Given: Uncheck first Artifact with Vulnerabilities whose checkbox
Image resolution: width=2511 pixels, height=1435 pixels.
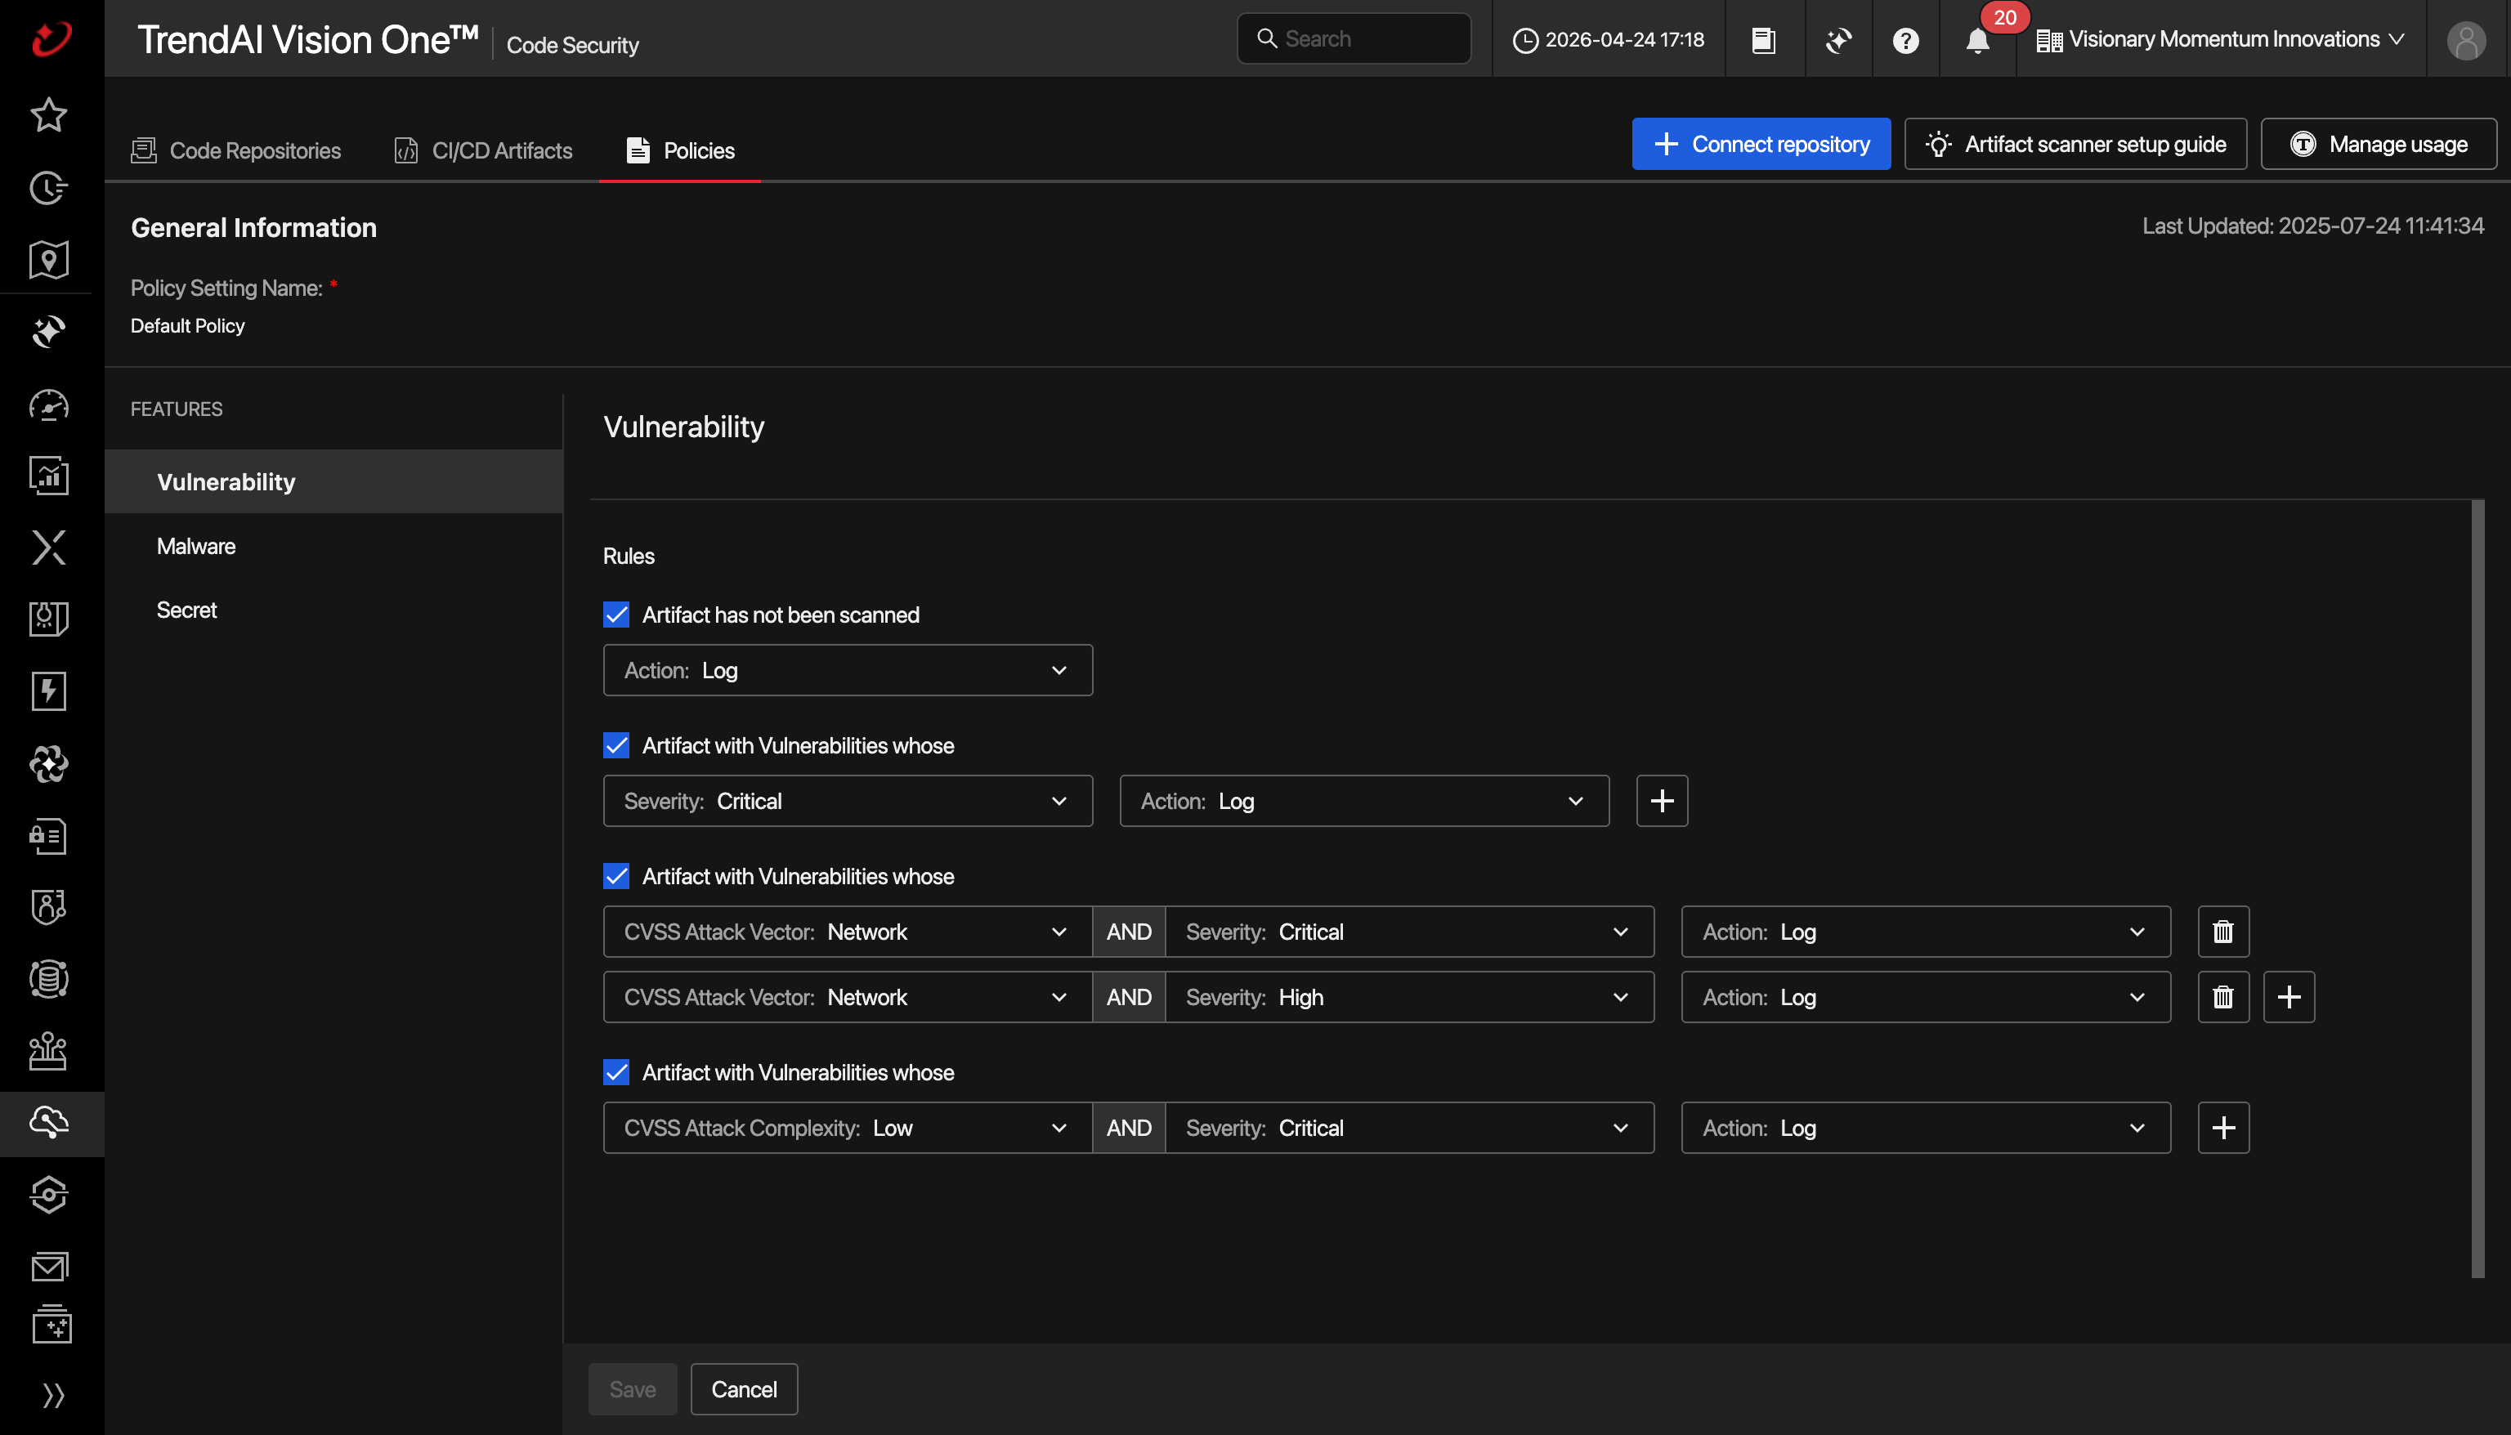Looking at the screenshot, I should (x=616, y=745).
